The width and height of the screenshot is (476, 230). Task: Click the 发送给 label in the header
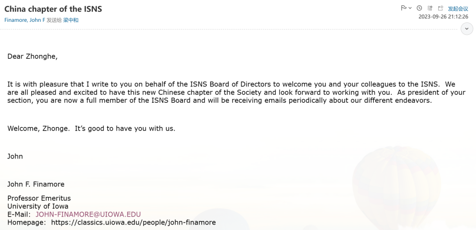pos(54,20)
